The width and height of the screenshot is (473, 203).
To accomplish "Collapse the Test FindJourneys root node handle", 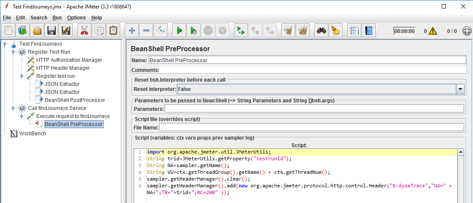I will click(x=5, y=44).
